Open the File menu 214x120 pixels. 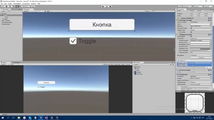tap(2, 4)
